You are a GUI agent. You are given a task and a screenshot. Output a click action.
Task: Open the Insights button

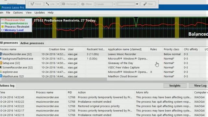click(175, 86)
